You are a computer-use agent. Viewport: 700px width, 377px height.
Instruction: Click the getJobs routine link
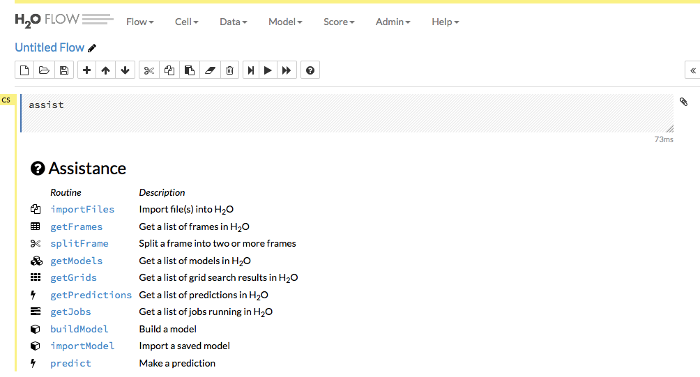[70, 312]
